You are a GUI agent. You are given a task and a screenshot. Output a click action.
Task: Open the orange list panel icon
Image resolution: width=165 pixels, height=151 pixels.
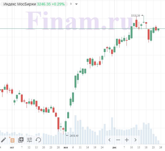12,140
